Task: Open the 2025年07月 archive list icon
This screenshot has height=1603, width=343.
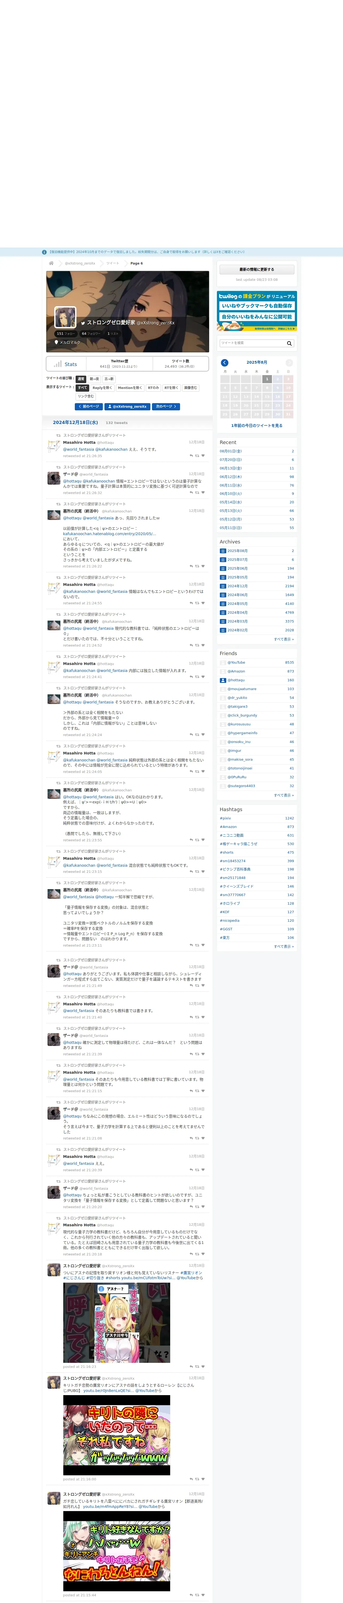Action: point(223,559)
